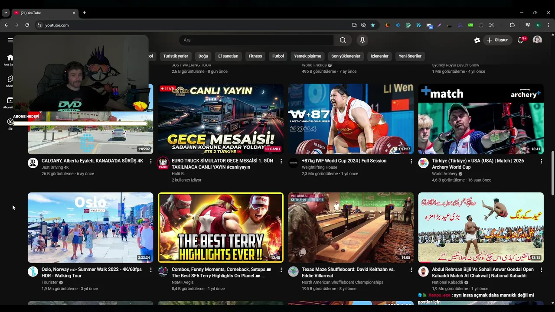This screenshot has width=555, height=312.
Task: Click the purple feather extension icon
Action: tap(439, 25)
